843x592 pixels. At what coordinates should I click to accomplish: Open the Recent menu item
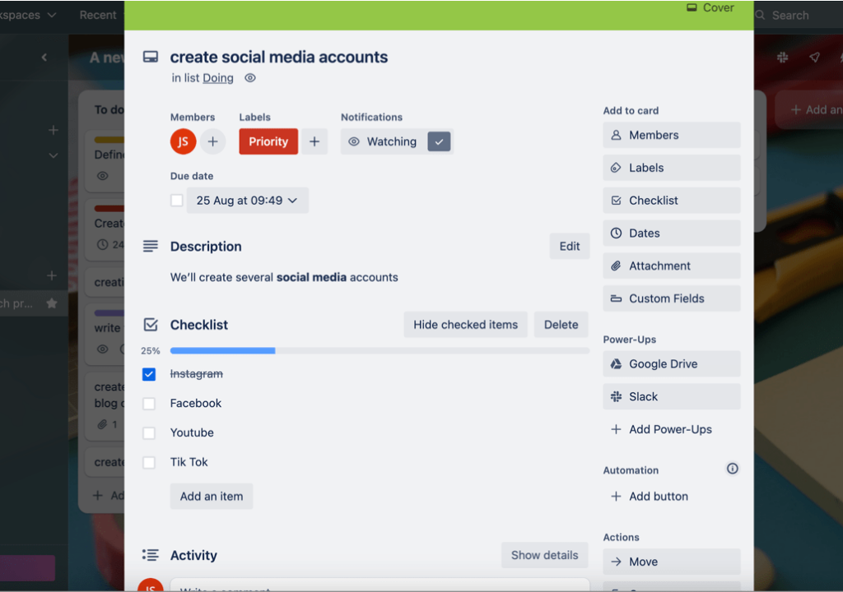pyautogui.click(x=97, y=14)
